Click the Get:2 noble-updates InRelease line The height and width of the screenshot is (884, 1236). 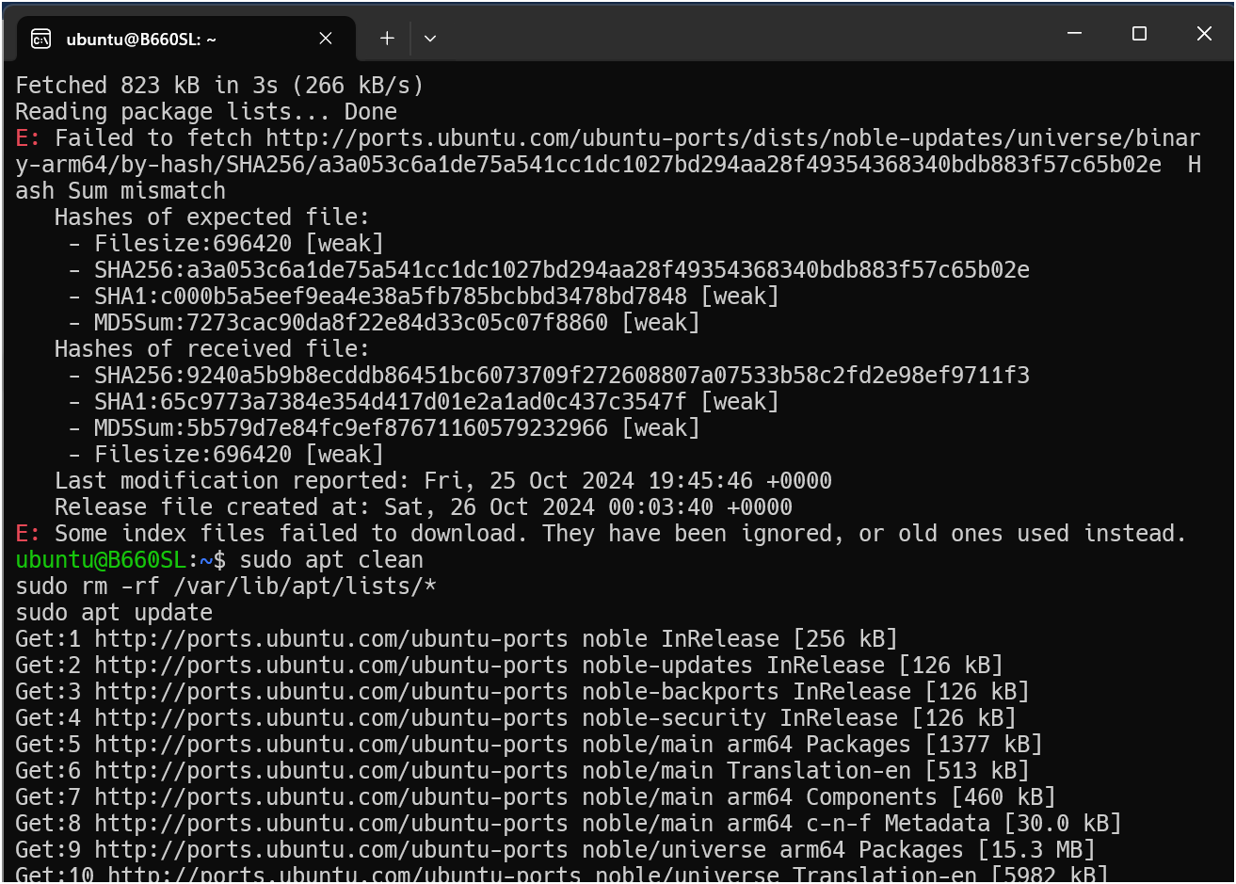tap(509, 666)
